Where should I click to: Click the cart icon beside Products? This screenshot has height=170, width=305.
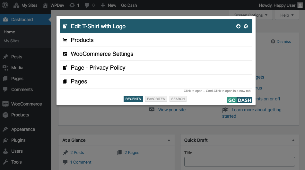pos(65,40)
